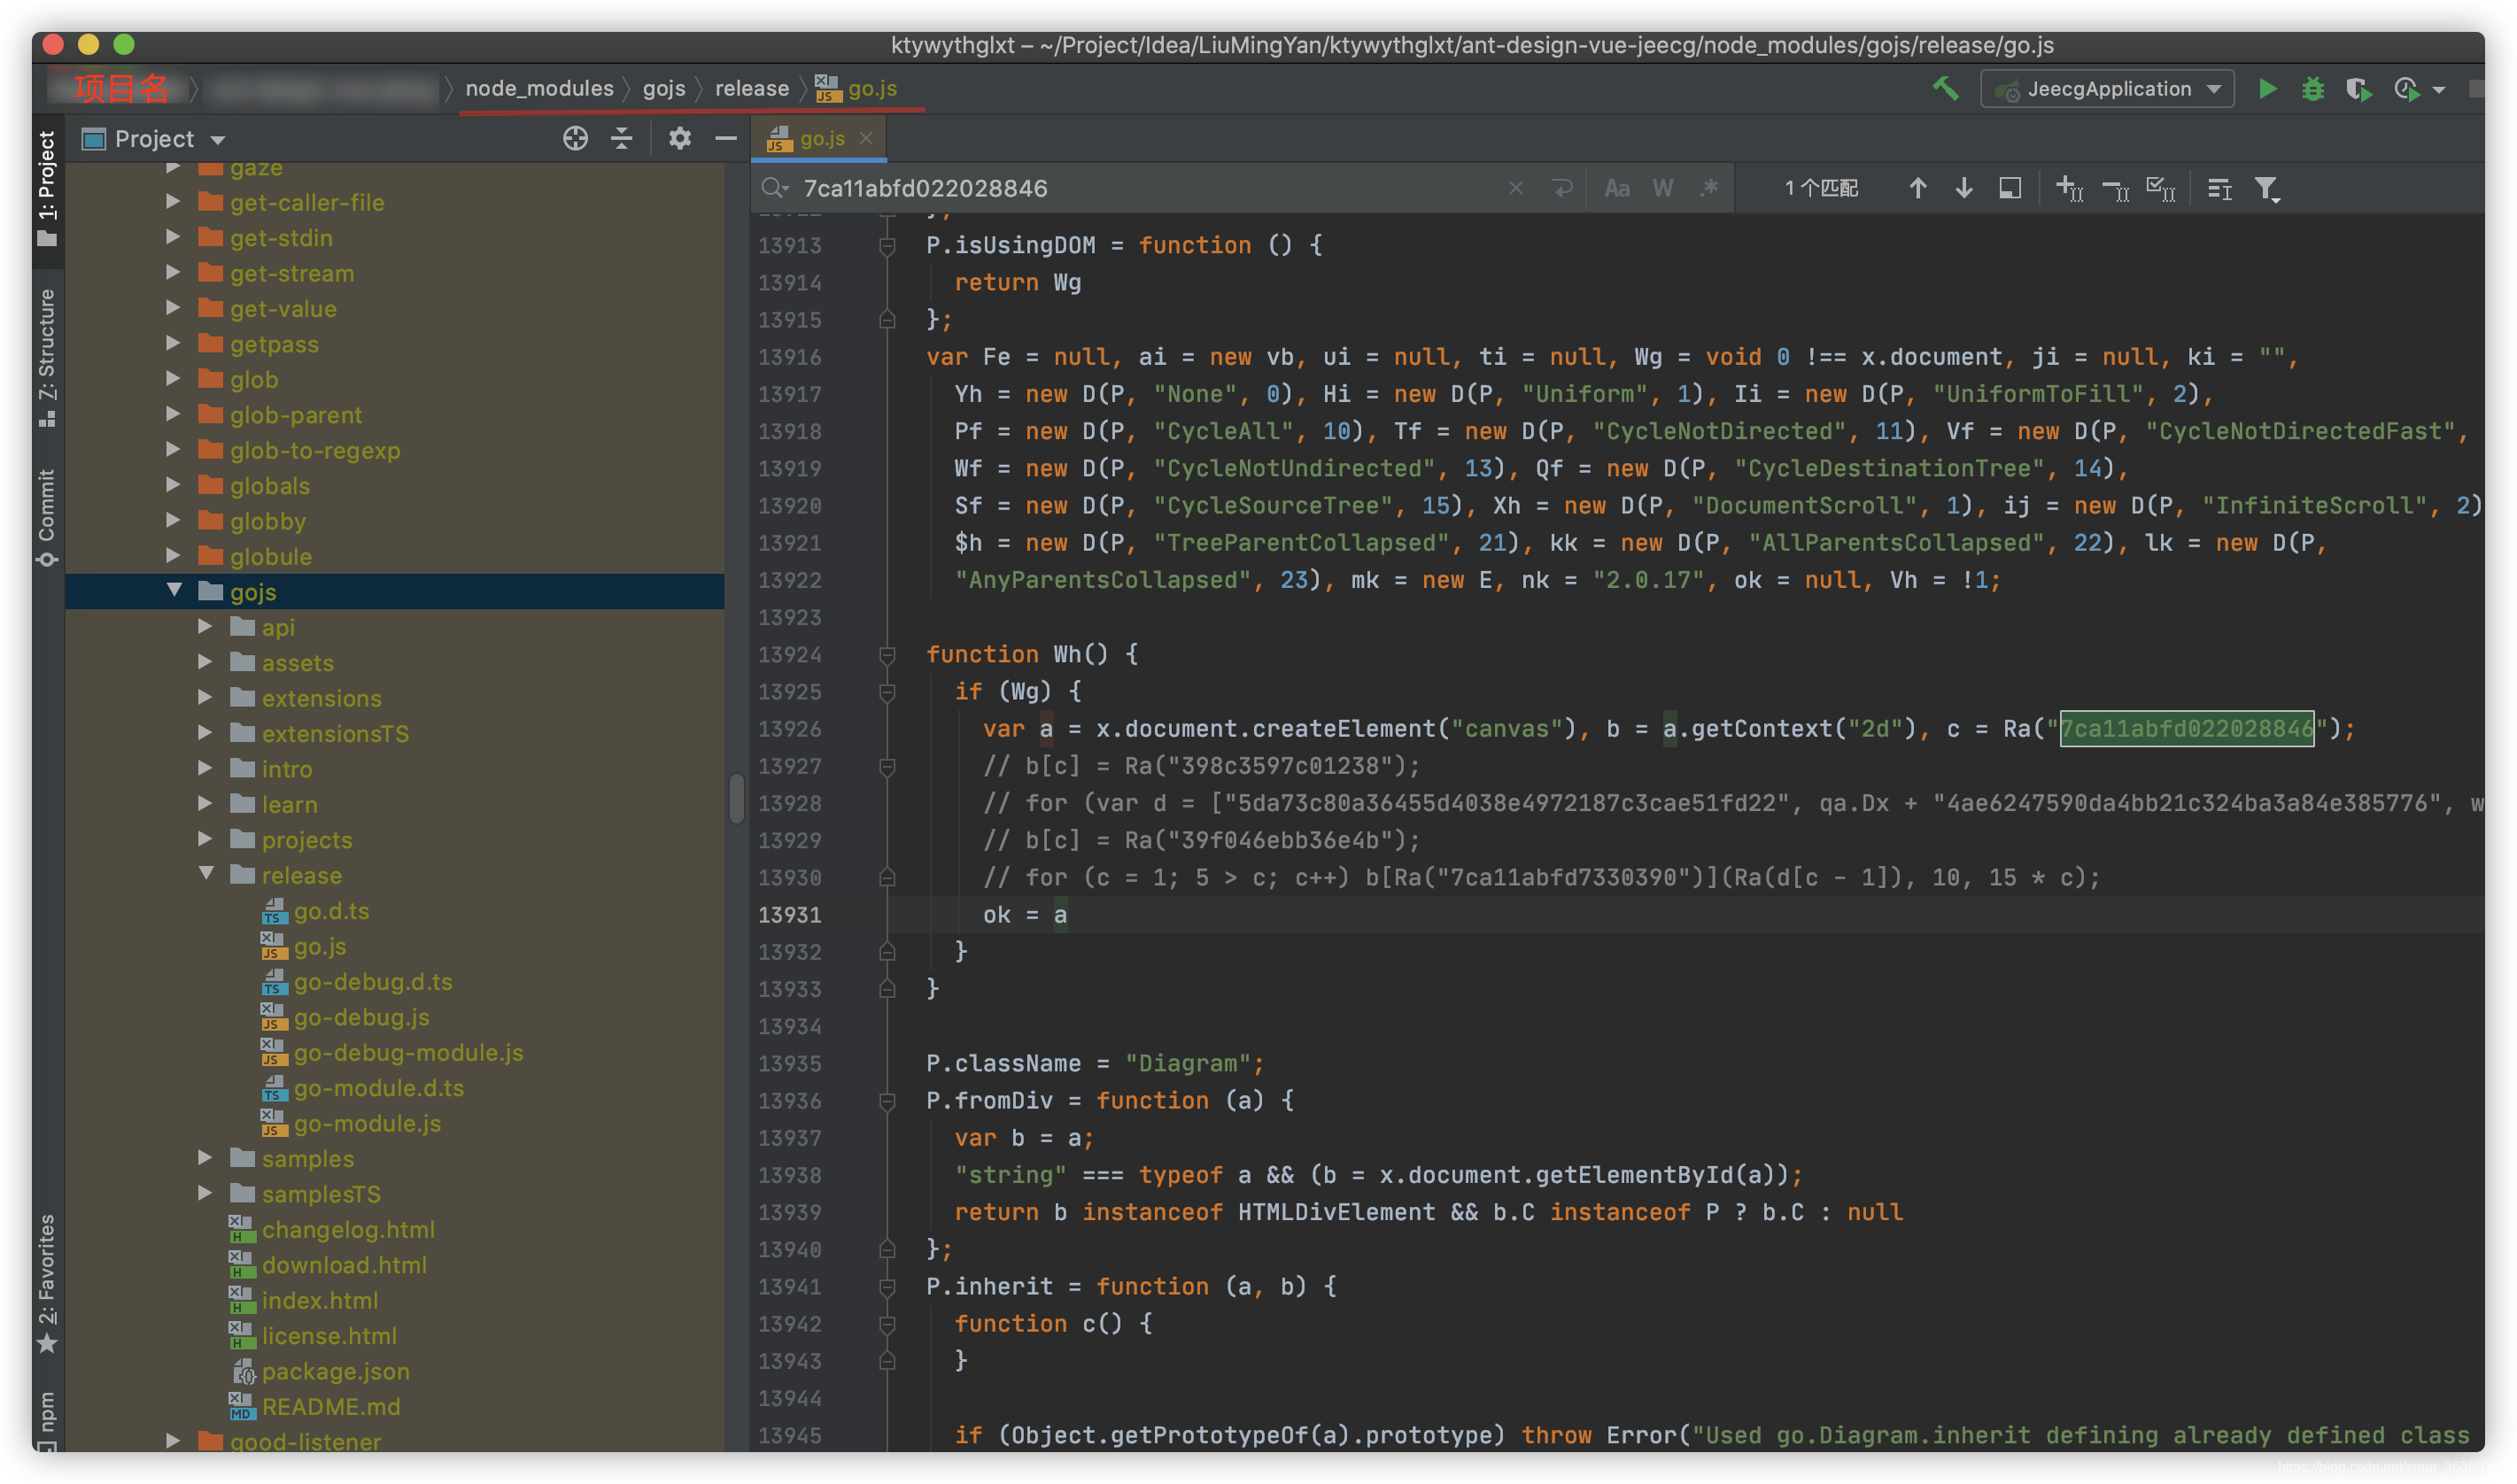The height and width of the screenshot is (1484, 2517).
Task: Expand the samples folder
Action: tap(205, 1158)
